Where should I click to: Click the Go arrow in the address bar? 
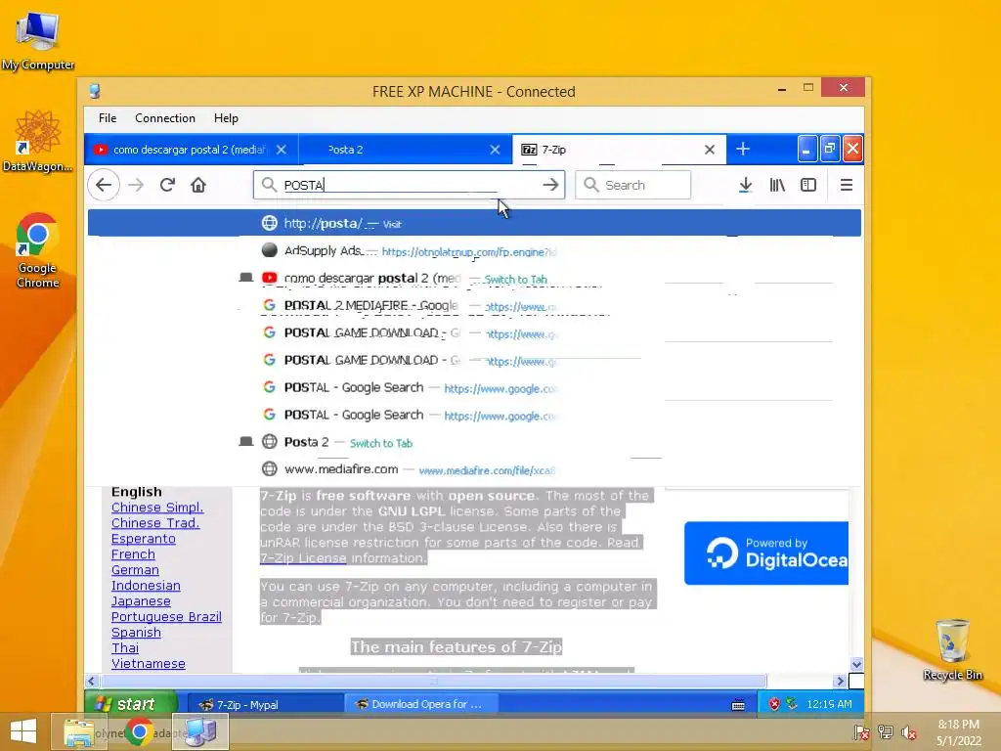tap(550, 185)
